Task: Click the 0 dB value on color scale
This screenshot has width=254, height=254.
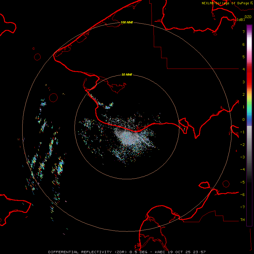Action: tap(244, 120)
